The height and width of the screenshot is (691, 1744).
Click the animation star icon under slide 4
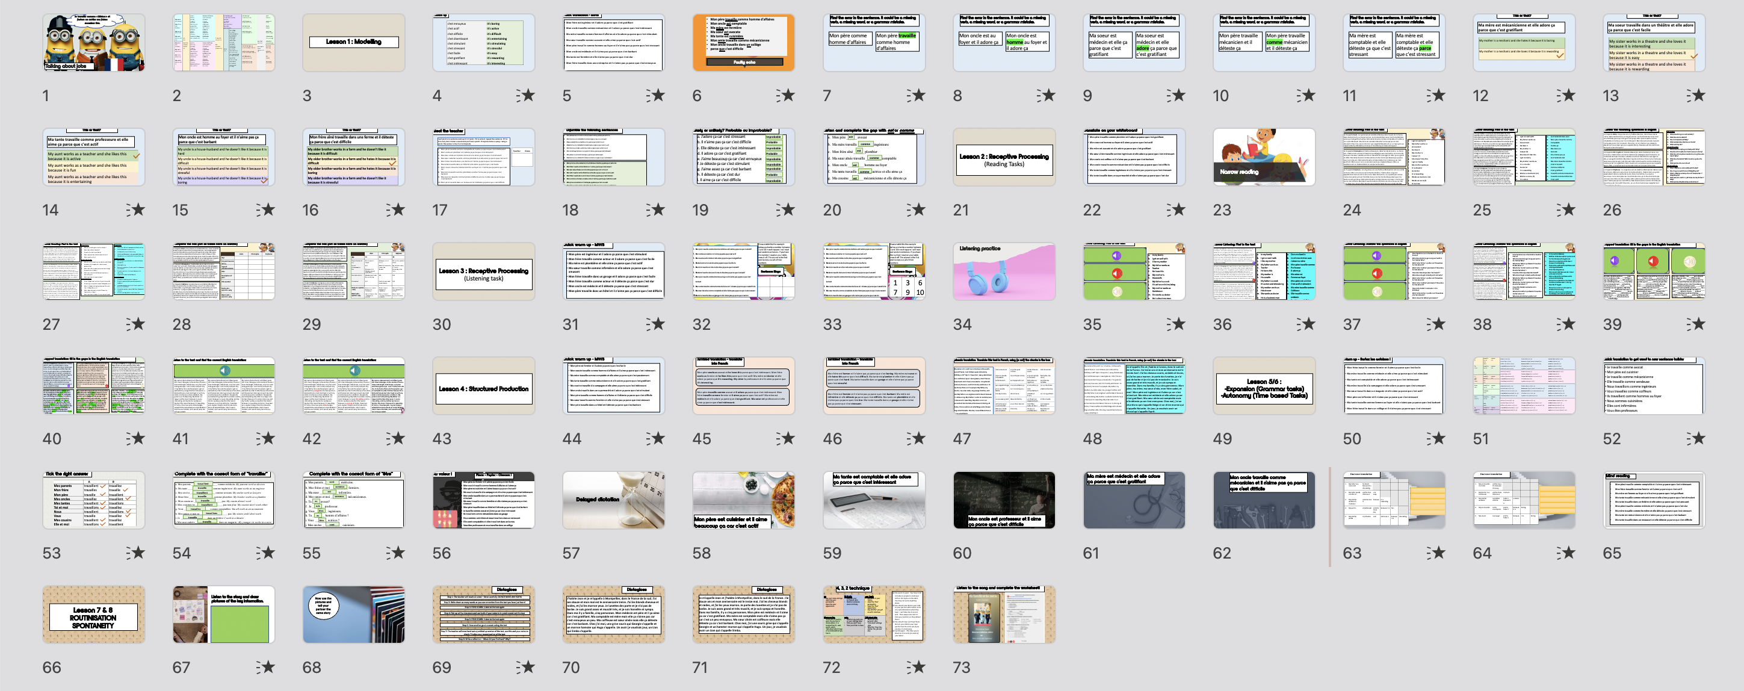click(x=525, y=96)
